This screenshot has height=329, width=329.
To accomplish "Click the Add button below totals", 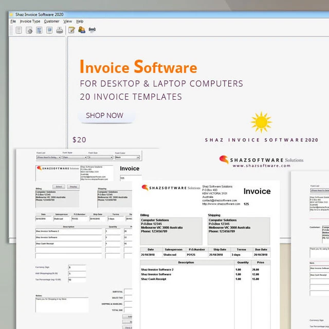I will [x=127, y=317].
